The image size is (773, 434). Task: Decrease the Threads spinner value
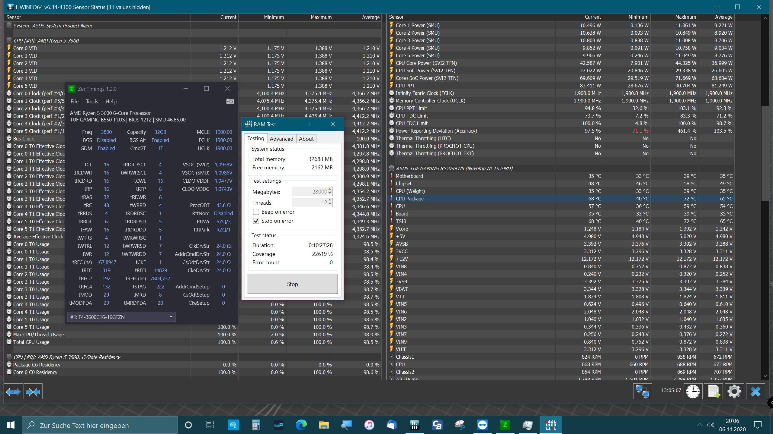point(330,205)
